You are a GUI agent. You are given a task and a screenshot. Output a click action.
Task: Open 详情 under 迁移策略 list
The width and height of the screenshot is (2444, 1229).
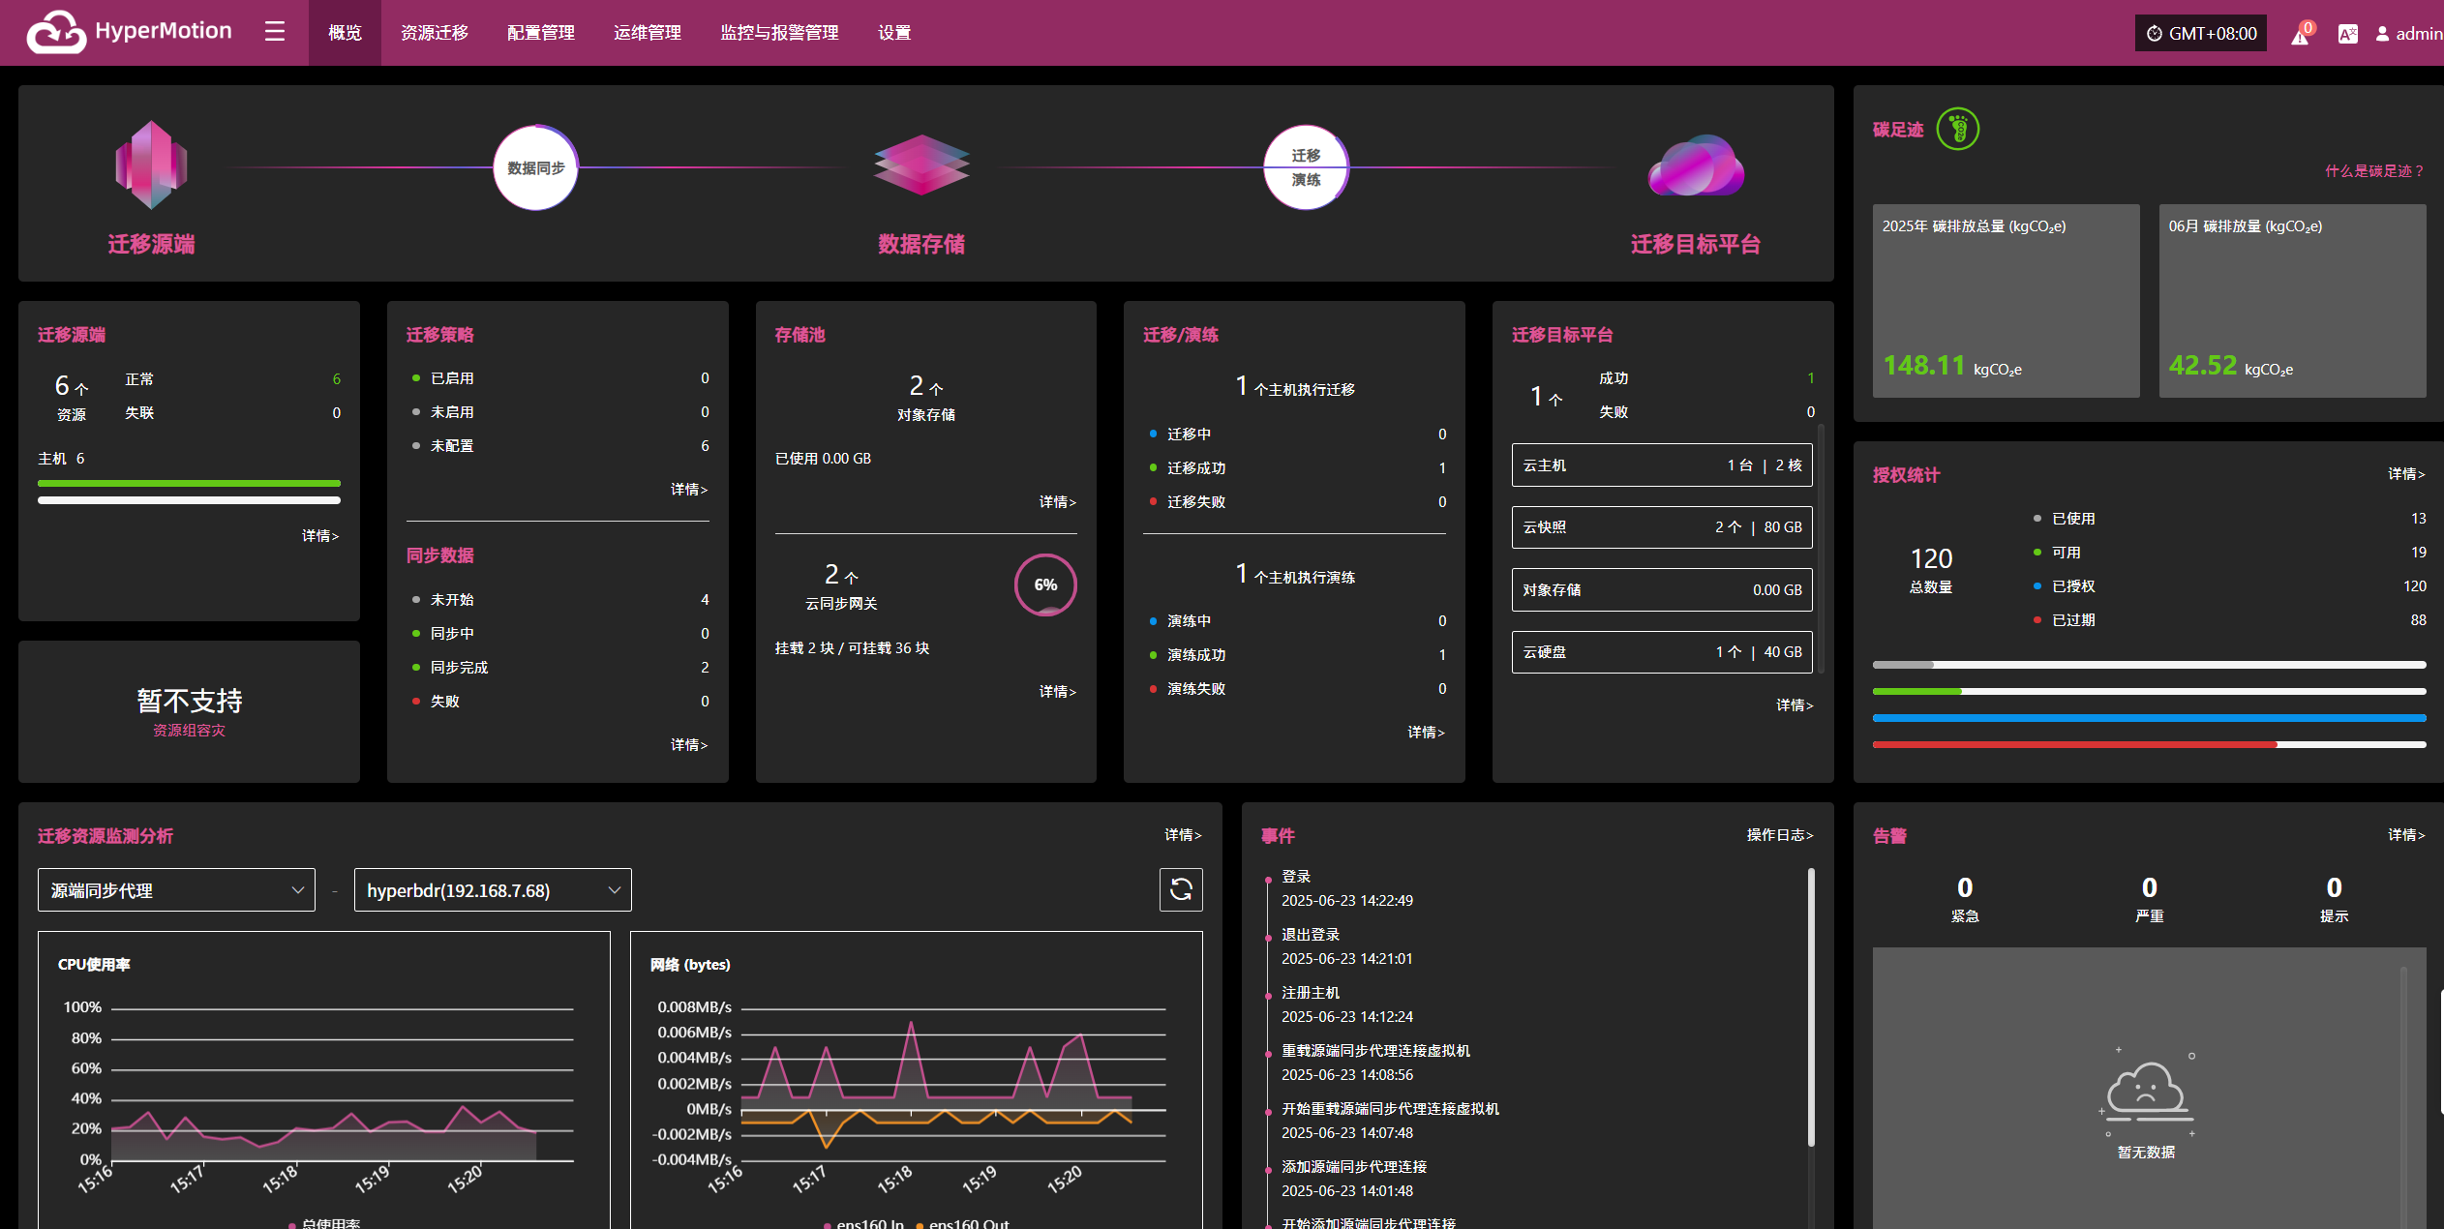[689, 489]
